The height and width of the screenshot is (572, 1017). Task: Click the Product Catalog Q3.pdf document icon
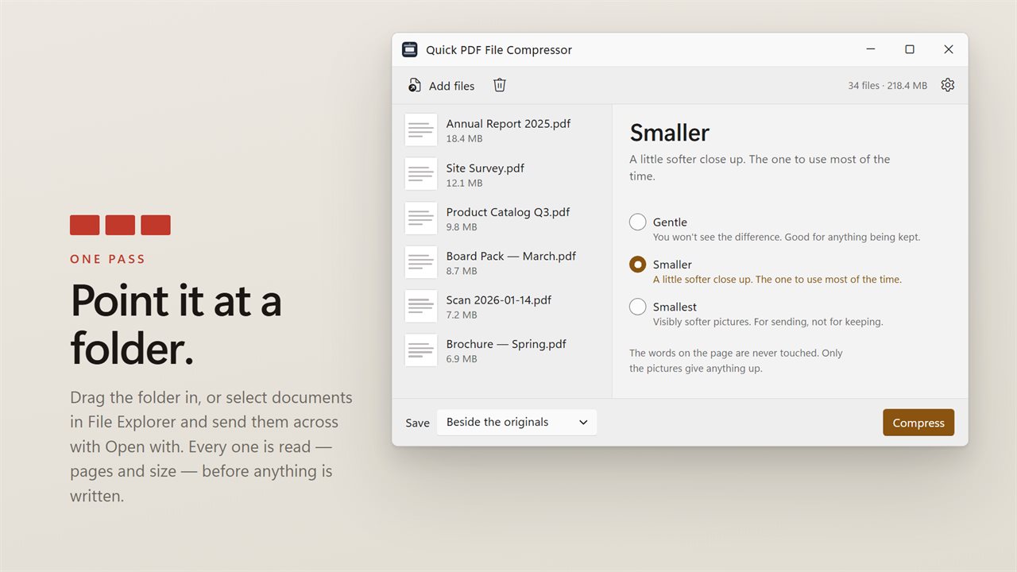click(x=421, y=218)
